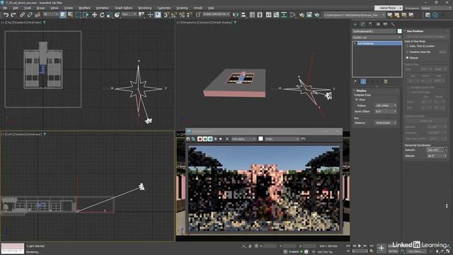
Task: Open the Modifiers menu
Action: 84,8
